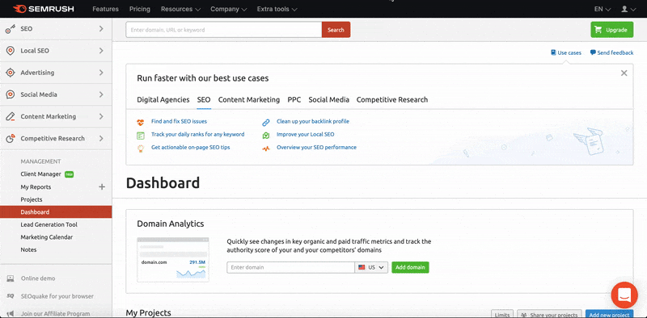Viewport: 647px width, 318px height.
Task: Click the domain, URL or keyword search field
Action: [x=224, y=30]
